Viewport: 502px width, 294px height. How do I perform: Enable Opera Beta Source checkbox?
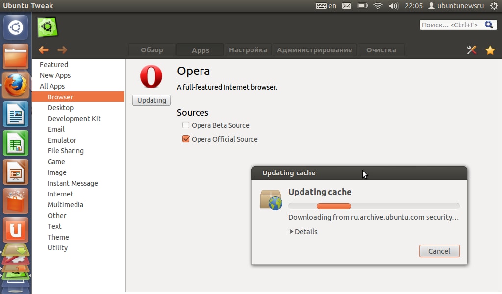[186, 125]
